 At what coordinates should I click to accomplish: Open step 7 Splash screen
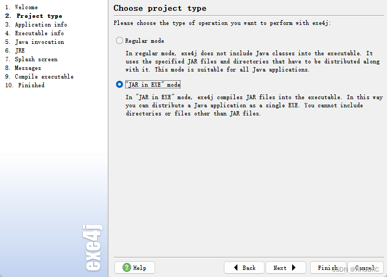point(31,59)
